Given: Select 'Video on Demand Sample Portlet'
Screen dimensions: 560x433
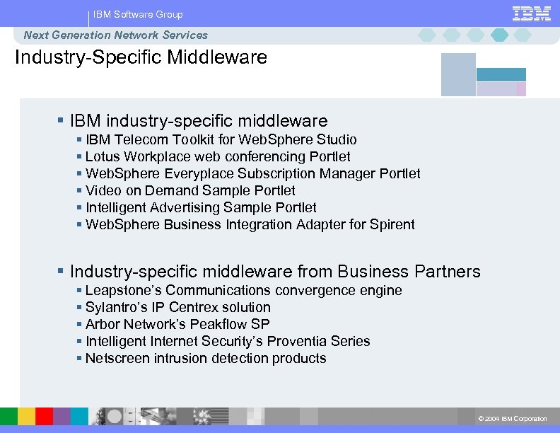Looking at the screenshot, I should 190,191.
